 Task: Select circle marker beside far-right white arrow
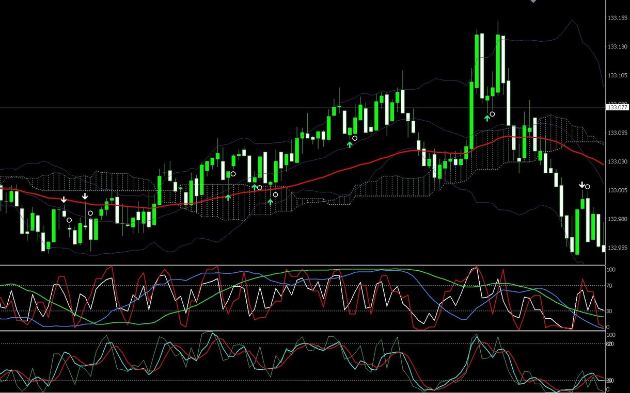(588, 187)
